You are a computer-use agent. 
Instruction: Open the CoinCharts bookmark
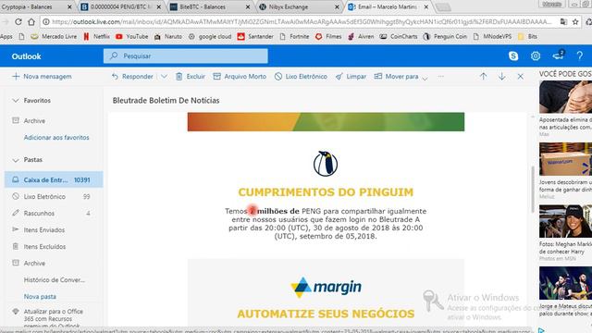click(399, 36)
